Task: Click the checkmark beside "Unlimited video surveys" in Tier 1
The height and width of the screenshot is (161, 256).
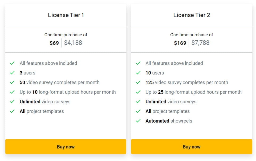Action: click(12, 102)
